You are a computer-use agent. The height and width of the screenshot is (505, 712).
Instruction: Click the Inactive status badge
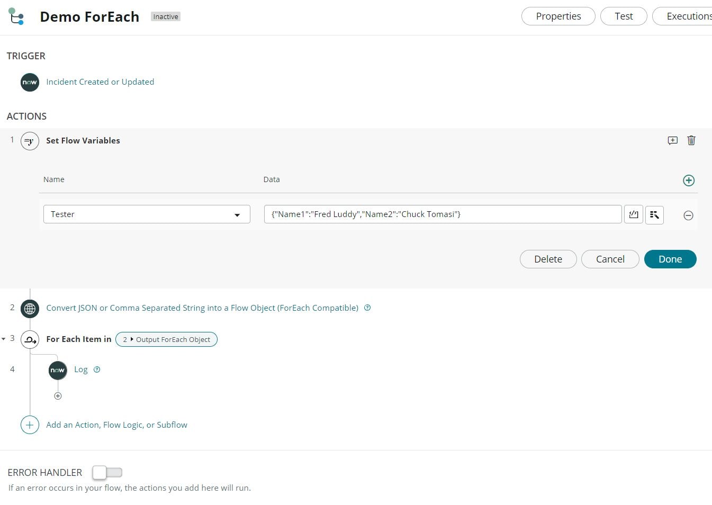166,17
